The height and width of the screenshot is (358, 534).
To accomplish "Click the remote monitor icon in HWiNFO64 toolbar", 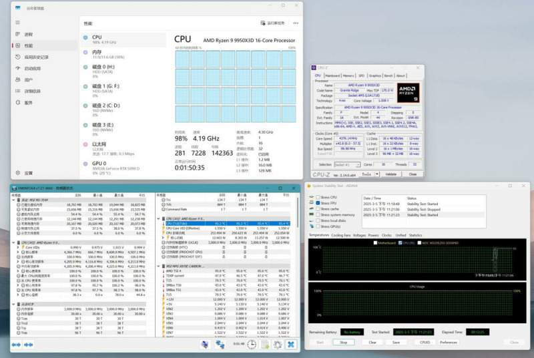I will 205,345.
